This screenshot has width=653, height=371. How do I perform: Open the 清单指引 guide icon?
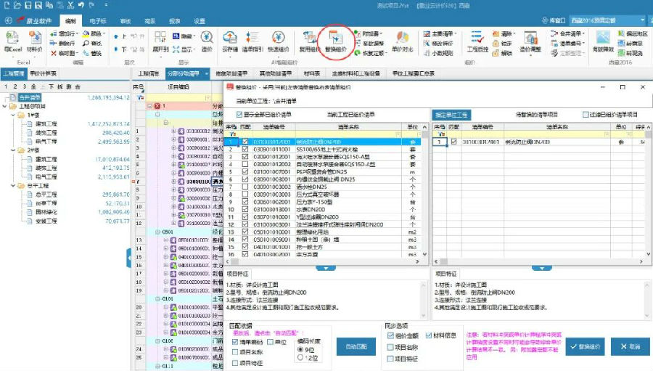(252, 40)
